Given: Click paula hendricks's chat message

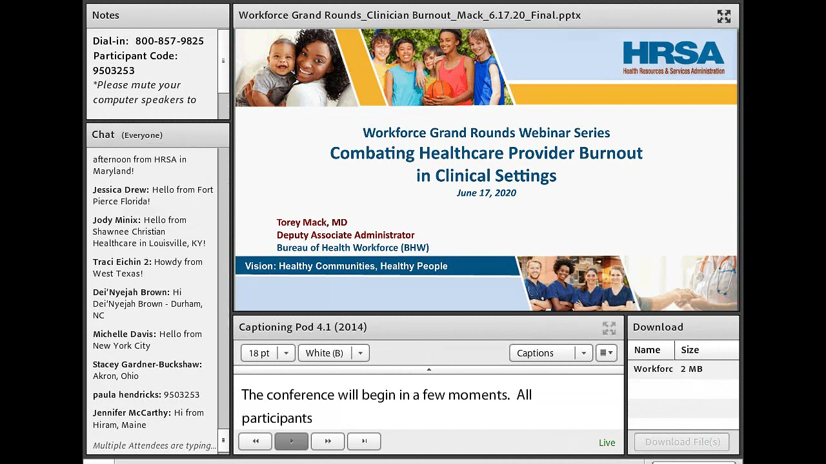Looking at the screenshot, I should pos(146,395).
